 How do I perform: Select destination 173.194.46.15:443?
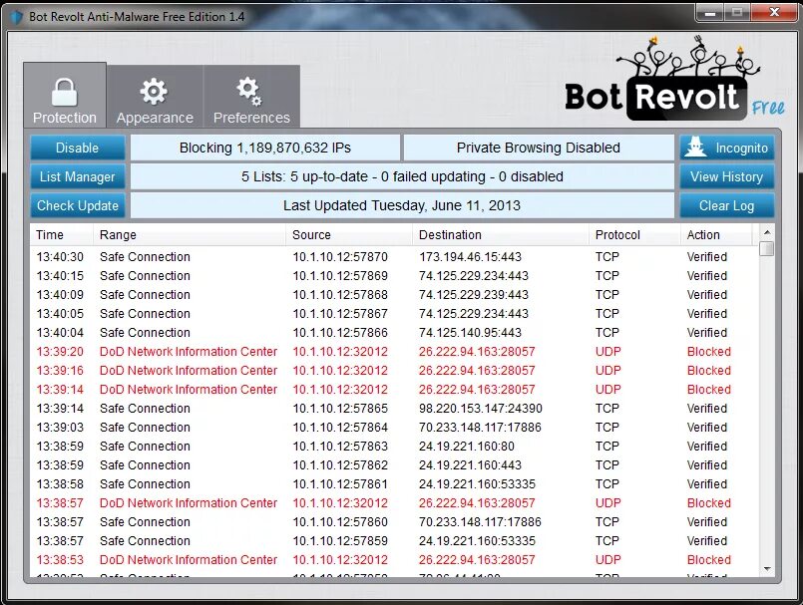(470, 257)
